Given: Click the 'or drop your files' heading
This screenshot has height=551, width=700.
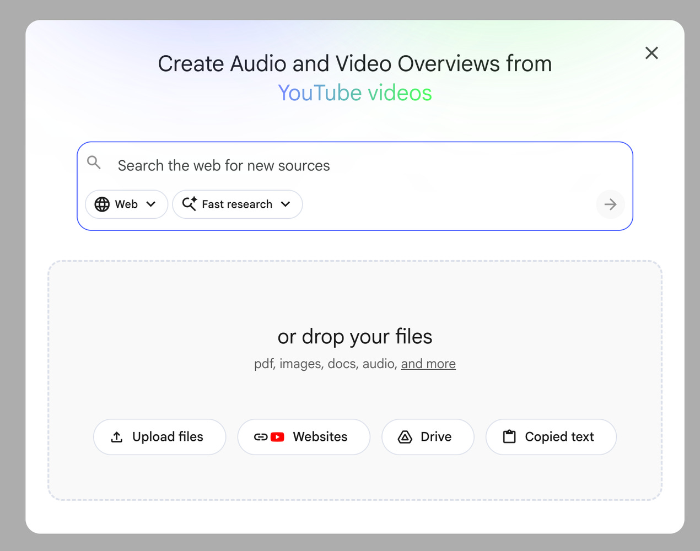Looking at the screenshot, I should coord(355,336).
